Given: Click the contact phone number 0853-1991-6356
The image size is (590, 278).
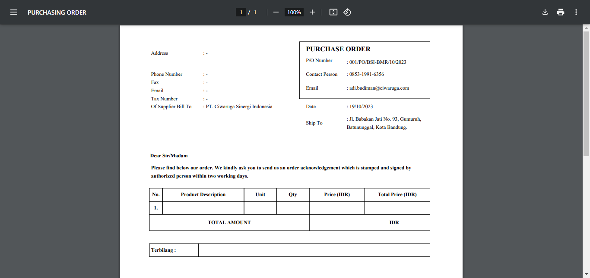Looking at the screenshot, I should point(366,74).
